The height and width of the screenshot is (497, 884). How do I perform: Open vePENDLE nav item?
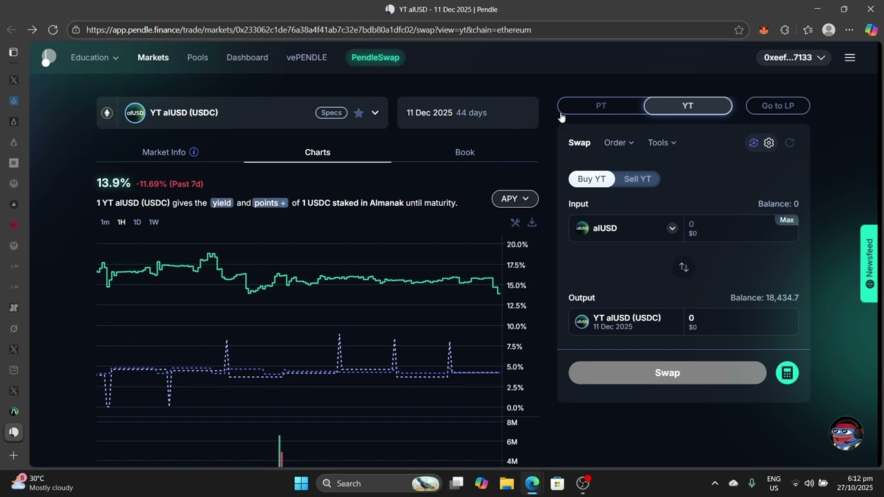tap(307, 57)
